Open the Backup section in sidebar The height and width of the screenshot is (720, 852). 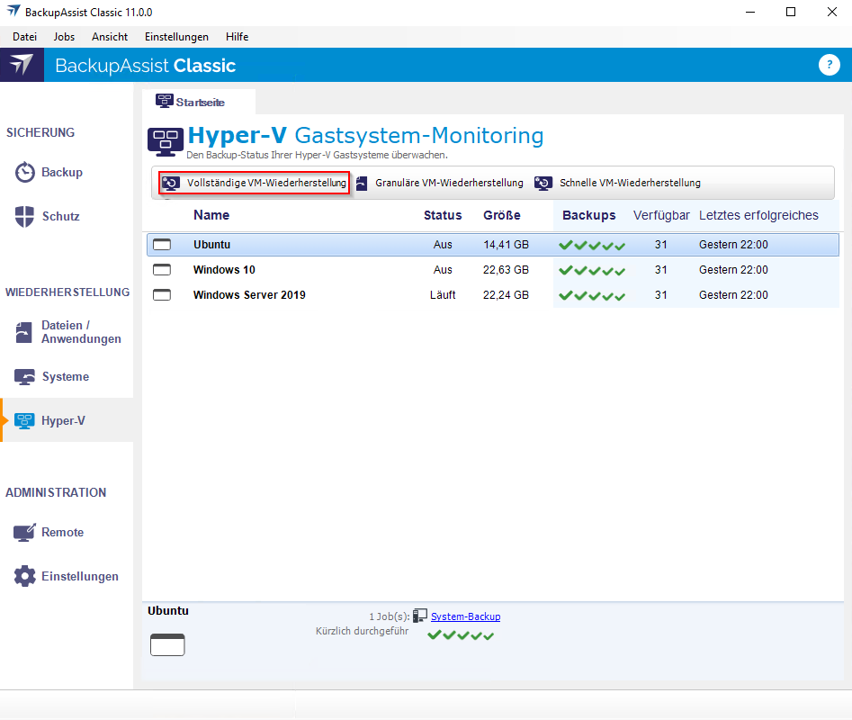coord(61,172)
